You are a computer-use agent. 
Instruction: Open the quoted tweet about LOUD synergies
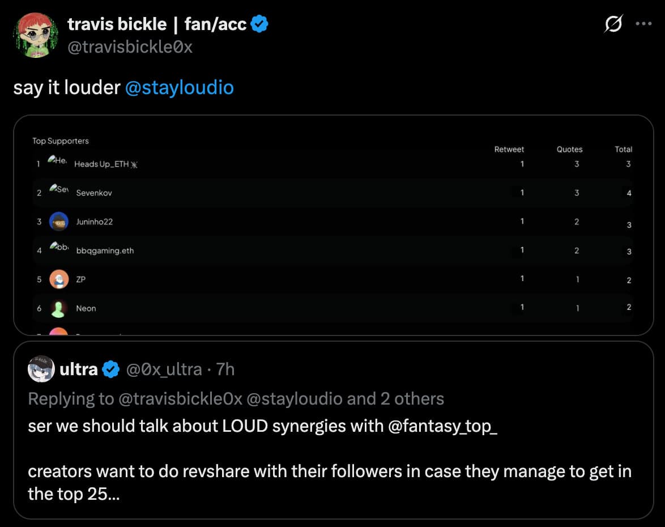[333, 430]
